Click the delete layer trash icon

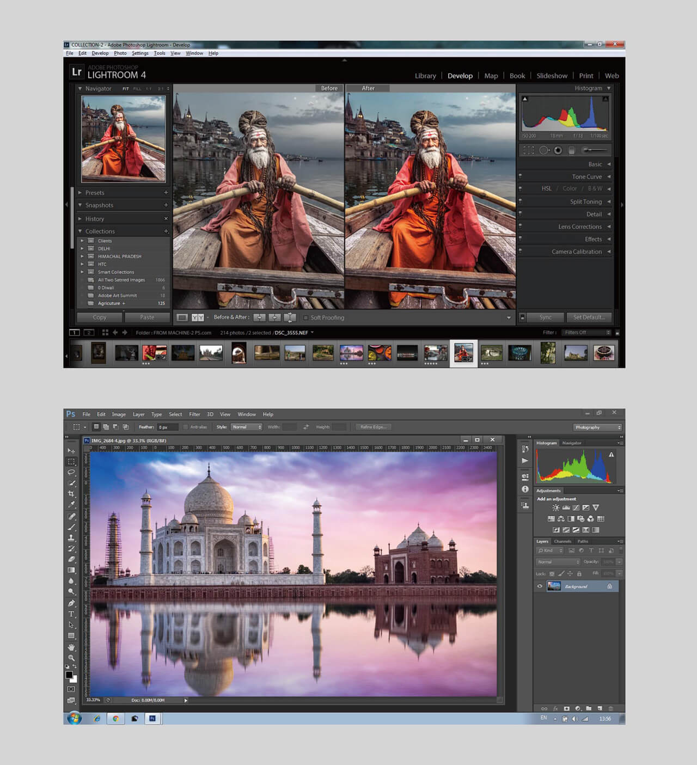click(610, 708)
